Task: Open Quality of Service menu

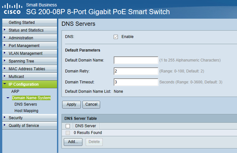Action: tap(30, 125)
